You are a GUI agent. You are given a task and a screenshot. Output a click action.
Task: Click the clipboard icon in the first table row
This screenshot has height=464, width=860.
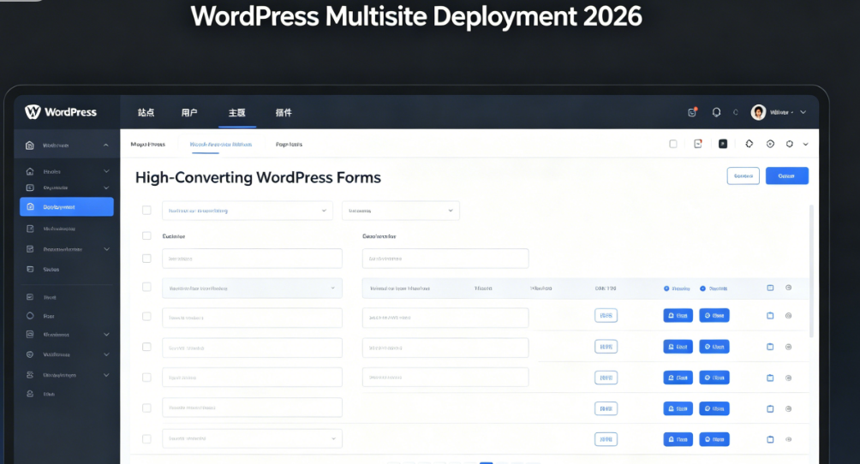pos(769,316)
